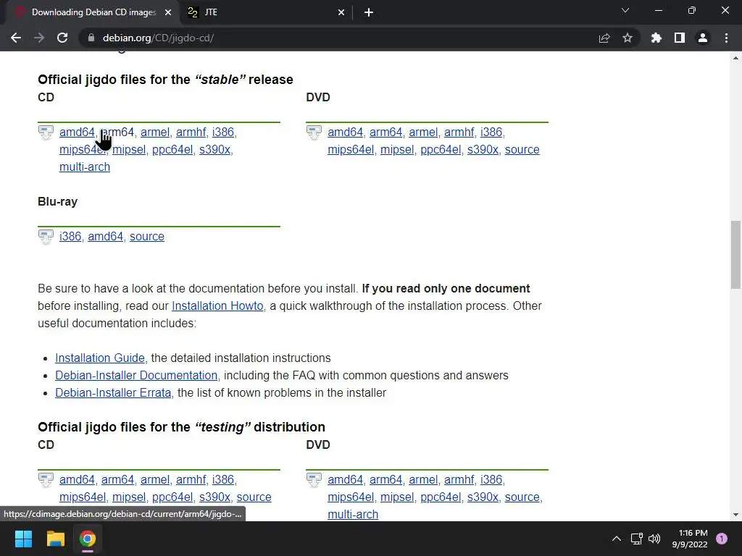Open the tab search chevron

click(625, 10)
